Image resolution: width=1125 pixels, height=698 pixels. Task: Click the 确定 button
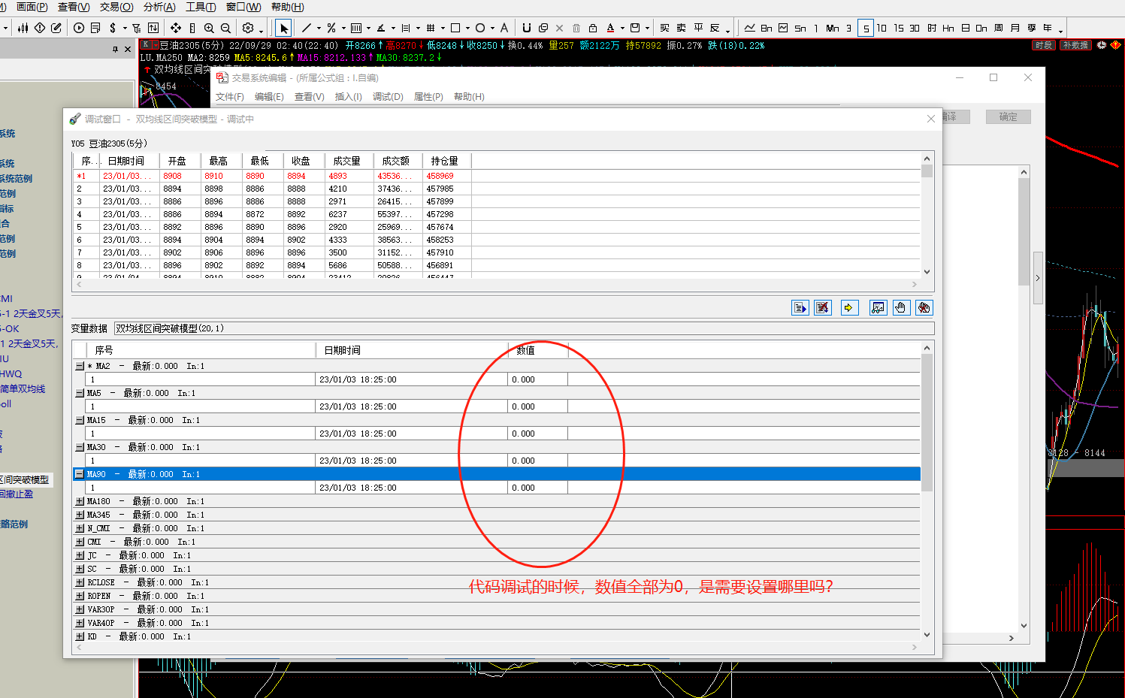(1008, 117)
